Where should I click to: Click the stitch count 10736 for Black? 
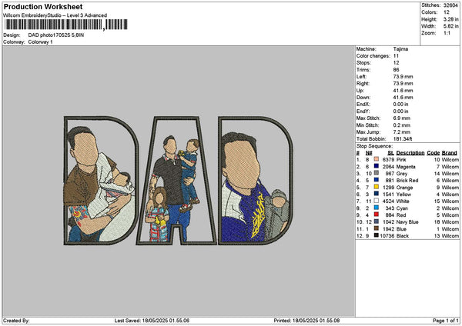[387, 236]
